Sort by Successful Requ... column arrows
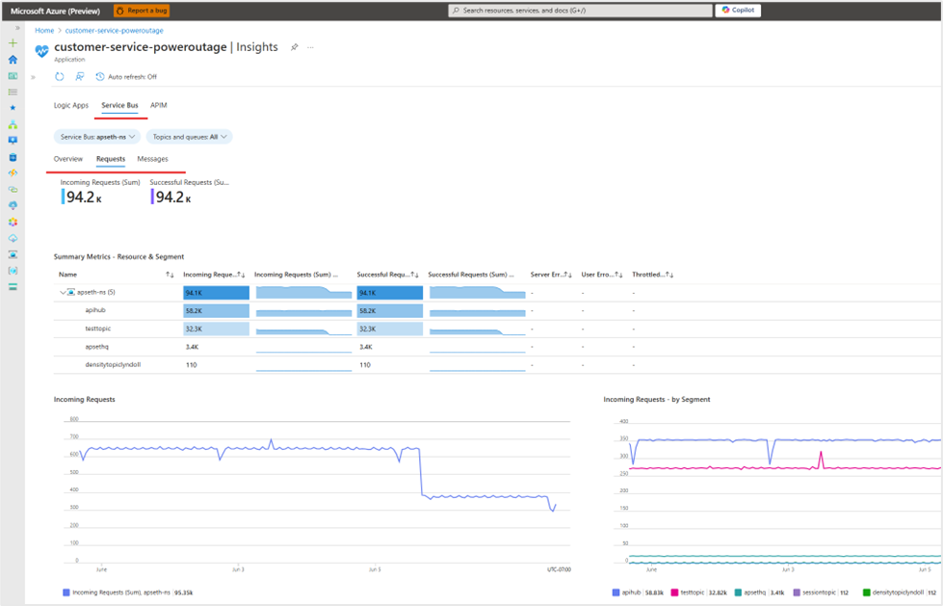The height and width of the screenshot is (606, 943). 415,275
